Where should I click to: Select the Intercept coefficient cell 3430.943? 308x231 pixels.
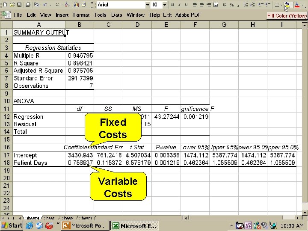pyautogui.click(x=80, y=155)
